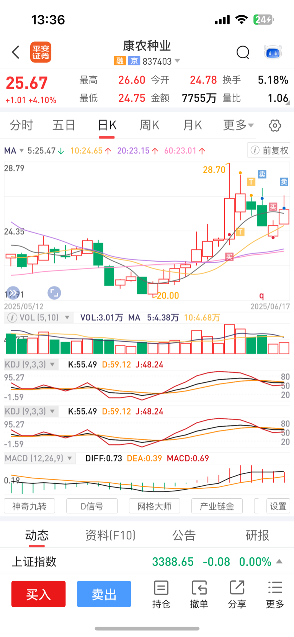
Task: Tap the 京 exchange badge
Action: click(x=134, y=61)
